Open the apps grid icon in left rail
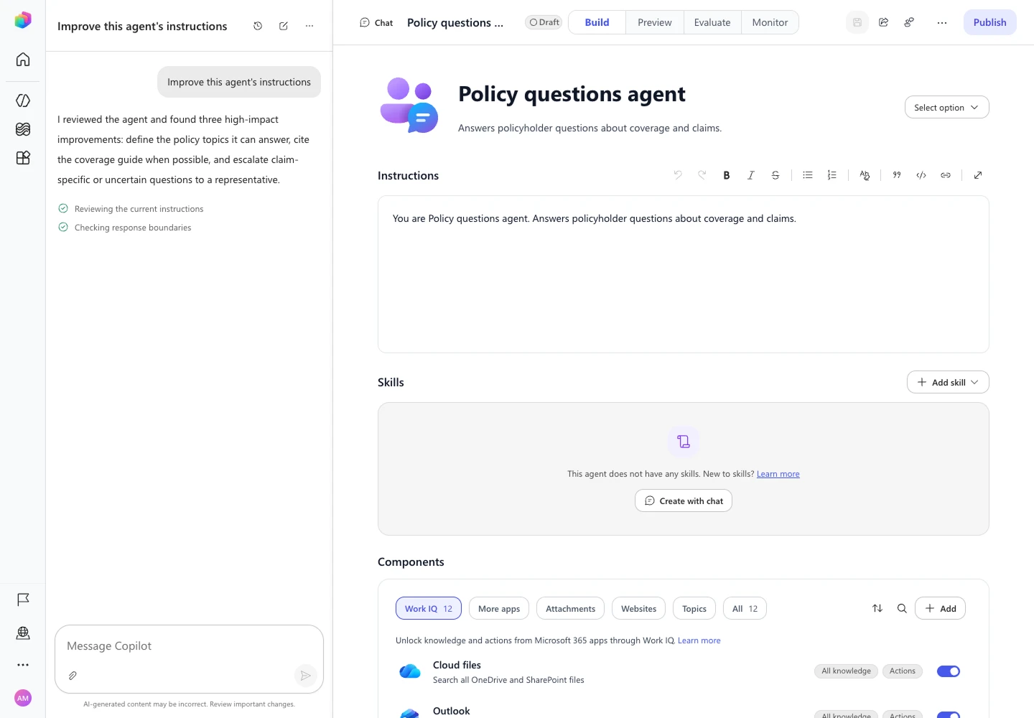The height and width of the screenshot is (718, 1034). click(x=23, y=158)
